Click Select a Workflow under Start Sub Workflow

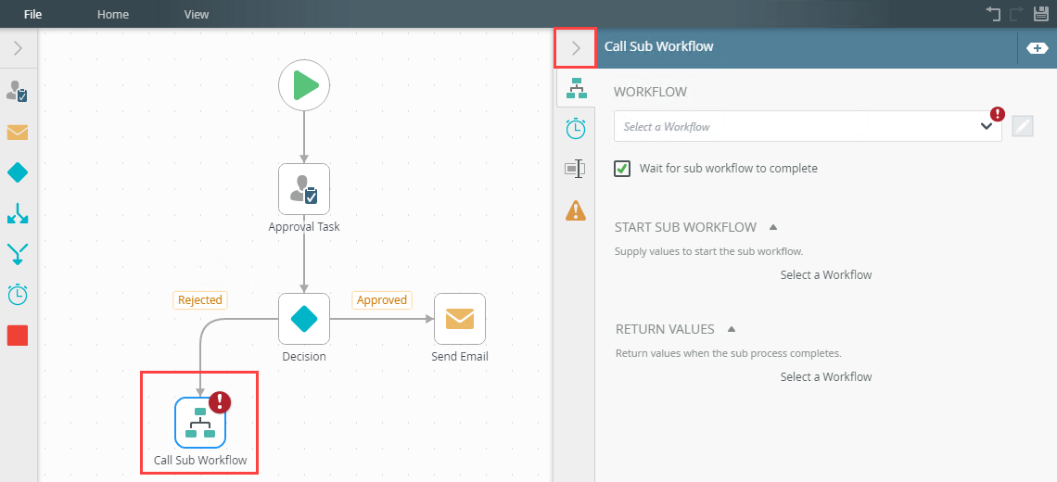tap(826, 275)
